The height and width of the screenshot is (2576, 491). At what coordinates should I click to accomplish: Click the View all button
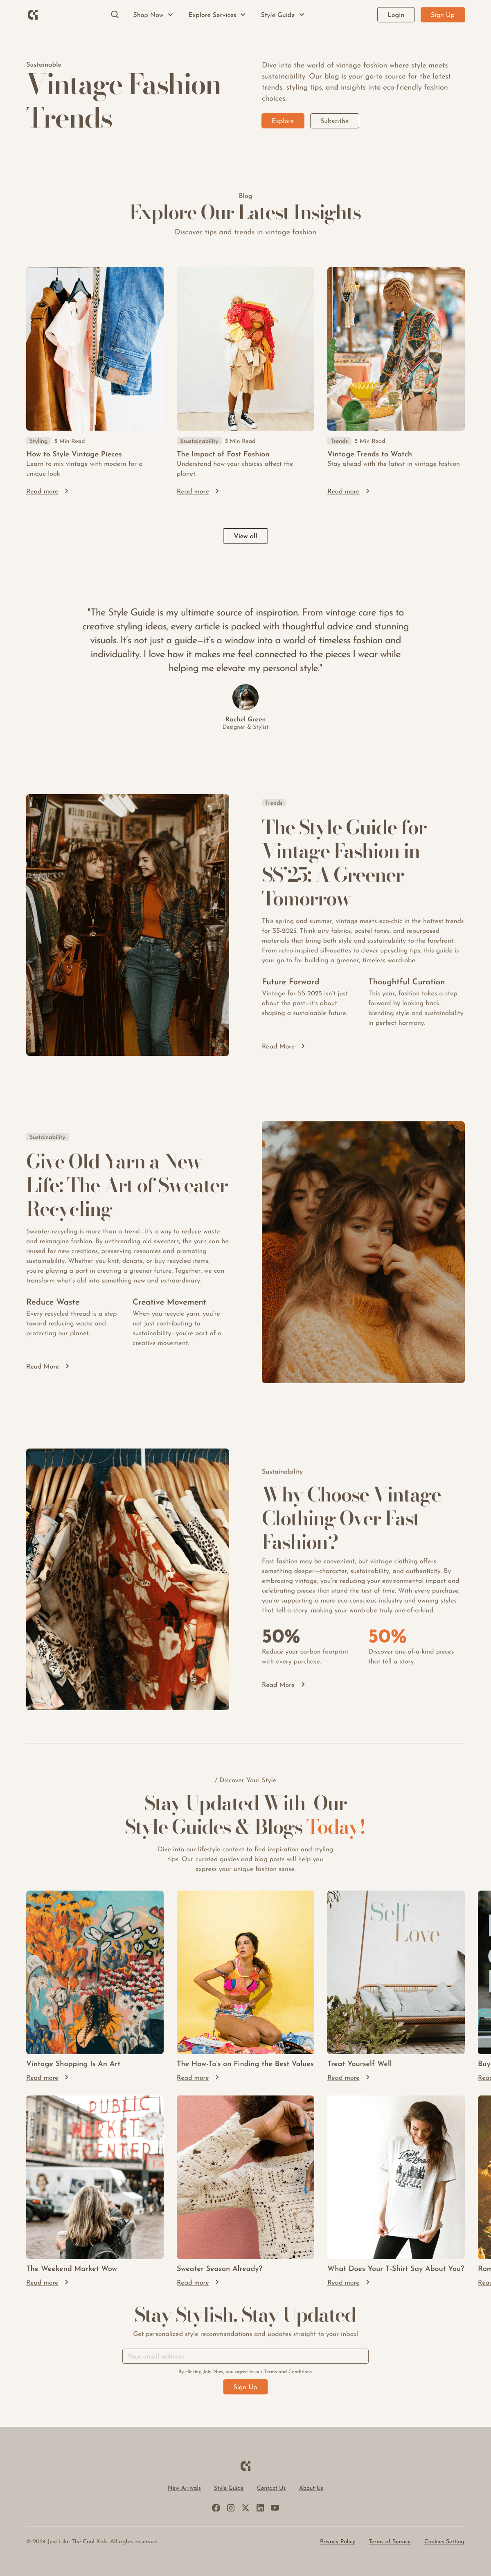pyautogui.click(x=245, y=536)
